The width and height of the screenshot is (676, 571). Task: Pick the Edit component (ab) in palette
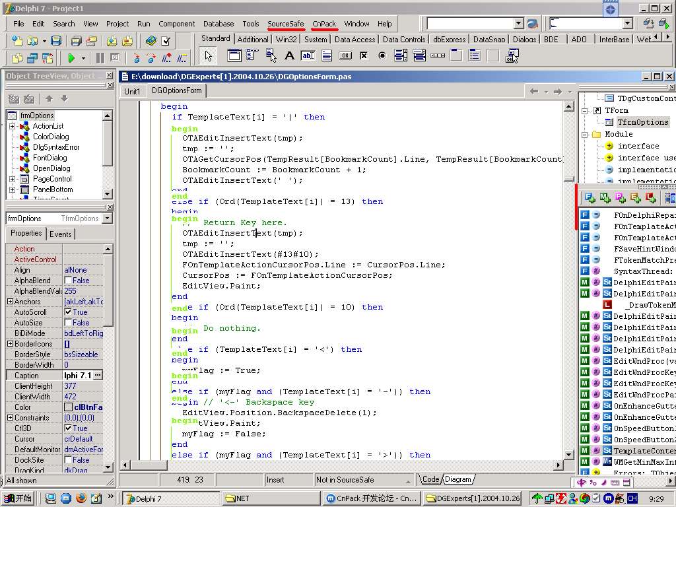coord(308,56)
